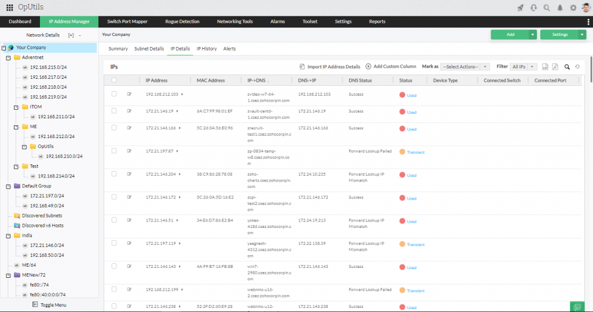
Task: Export the IP list as CSV
Action: click(545, 67)
